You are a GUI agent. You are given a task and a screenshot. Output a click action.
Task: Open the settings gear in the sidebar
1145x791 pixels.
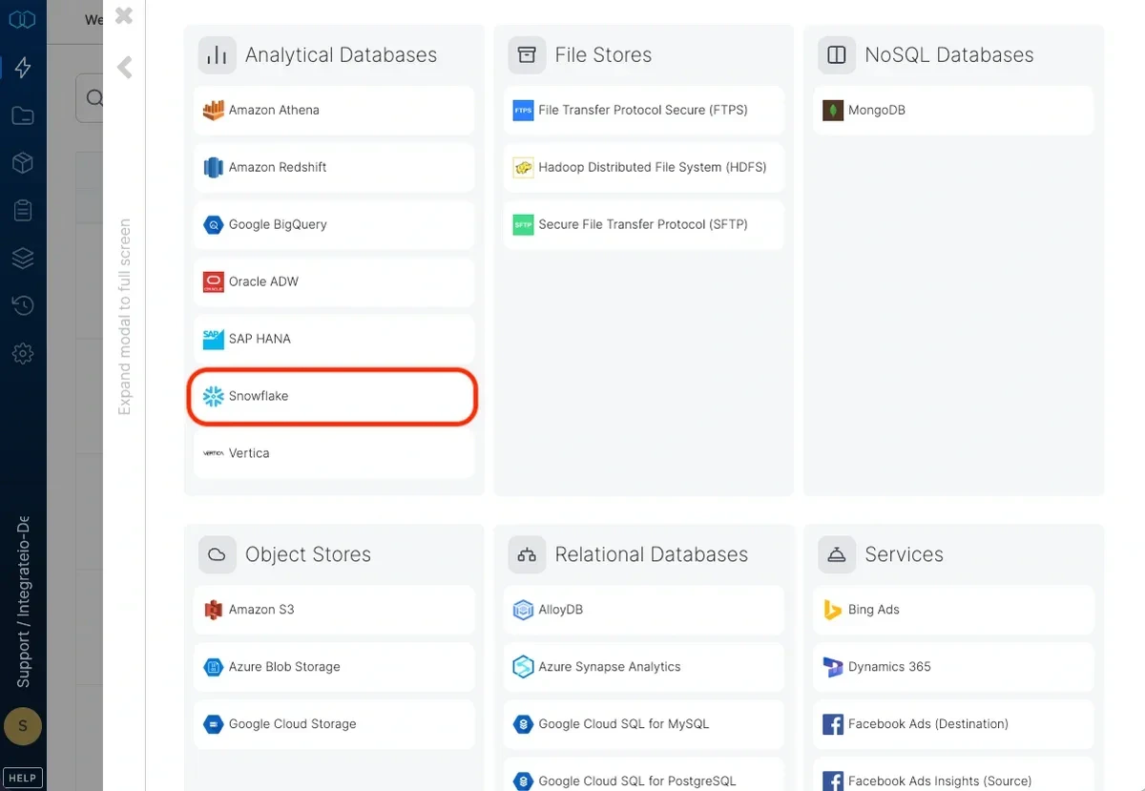coord(23,353)
